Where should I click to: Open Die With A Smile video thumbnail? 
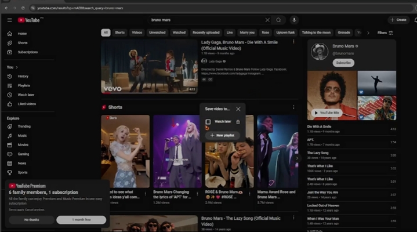pyautogui.click(x=149, y=67)
